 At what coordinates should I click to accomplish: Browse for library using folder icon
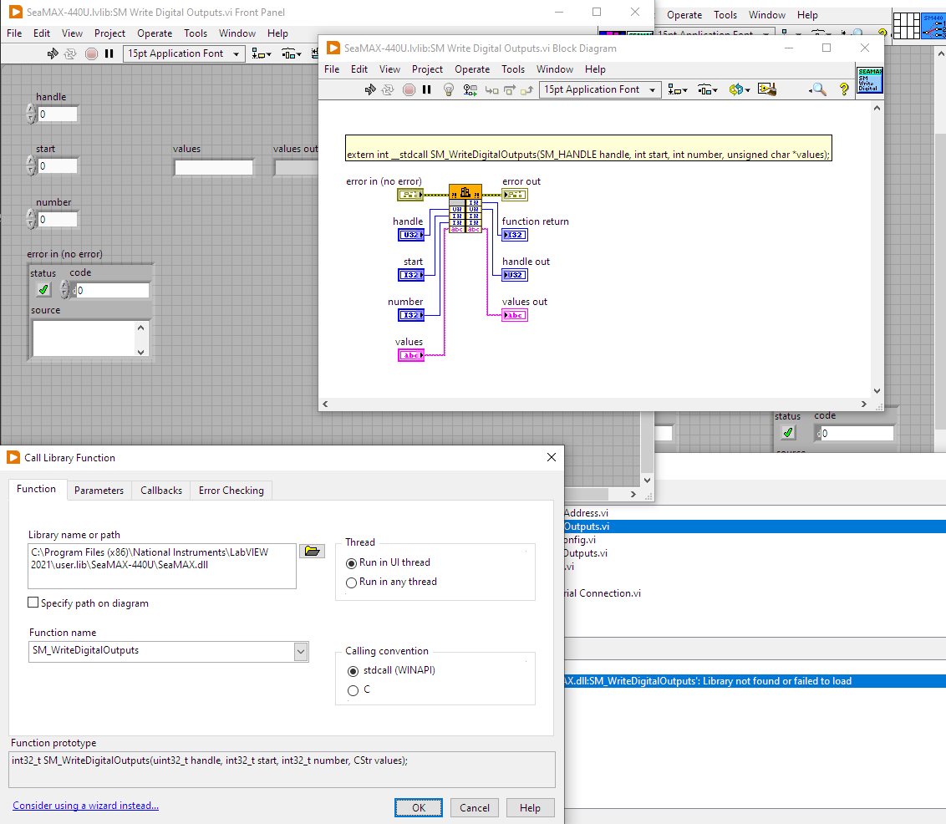click(312, 552)
